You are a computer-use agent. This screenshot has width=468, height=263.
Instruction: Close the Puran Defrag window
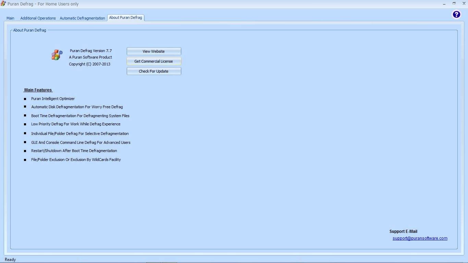click(x=464, y=4)
